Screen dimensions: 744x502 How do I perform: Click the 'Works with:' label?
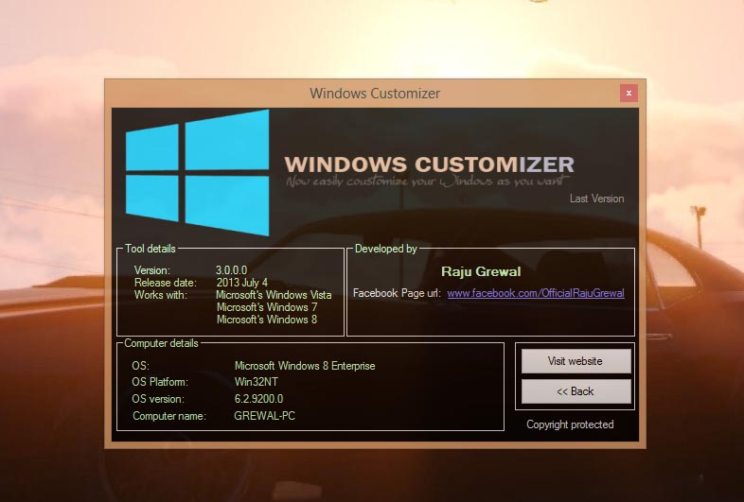click(160, 295)
